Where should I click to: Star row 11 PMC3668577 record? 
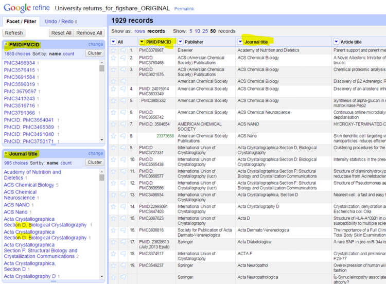click(x=113, y=171)
